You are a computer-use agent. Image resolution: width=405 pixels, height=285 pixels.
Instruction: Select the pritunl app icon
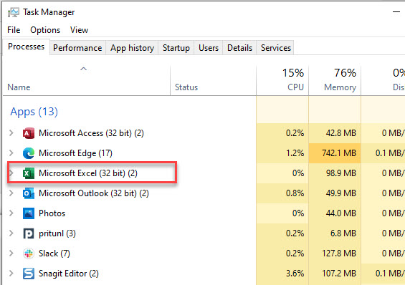point(29,233)
